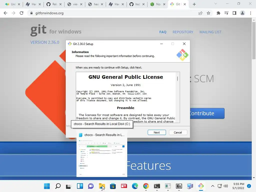Open Git Setup icon on taskbar
The height and width of the screenshot is (192, 256).
[x=201, y=186]
